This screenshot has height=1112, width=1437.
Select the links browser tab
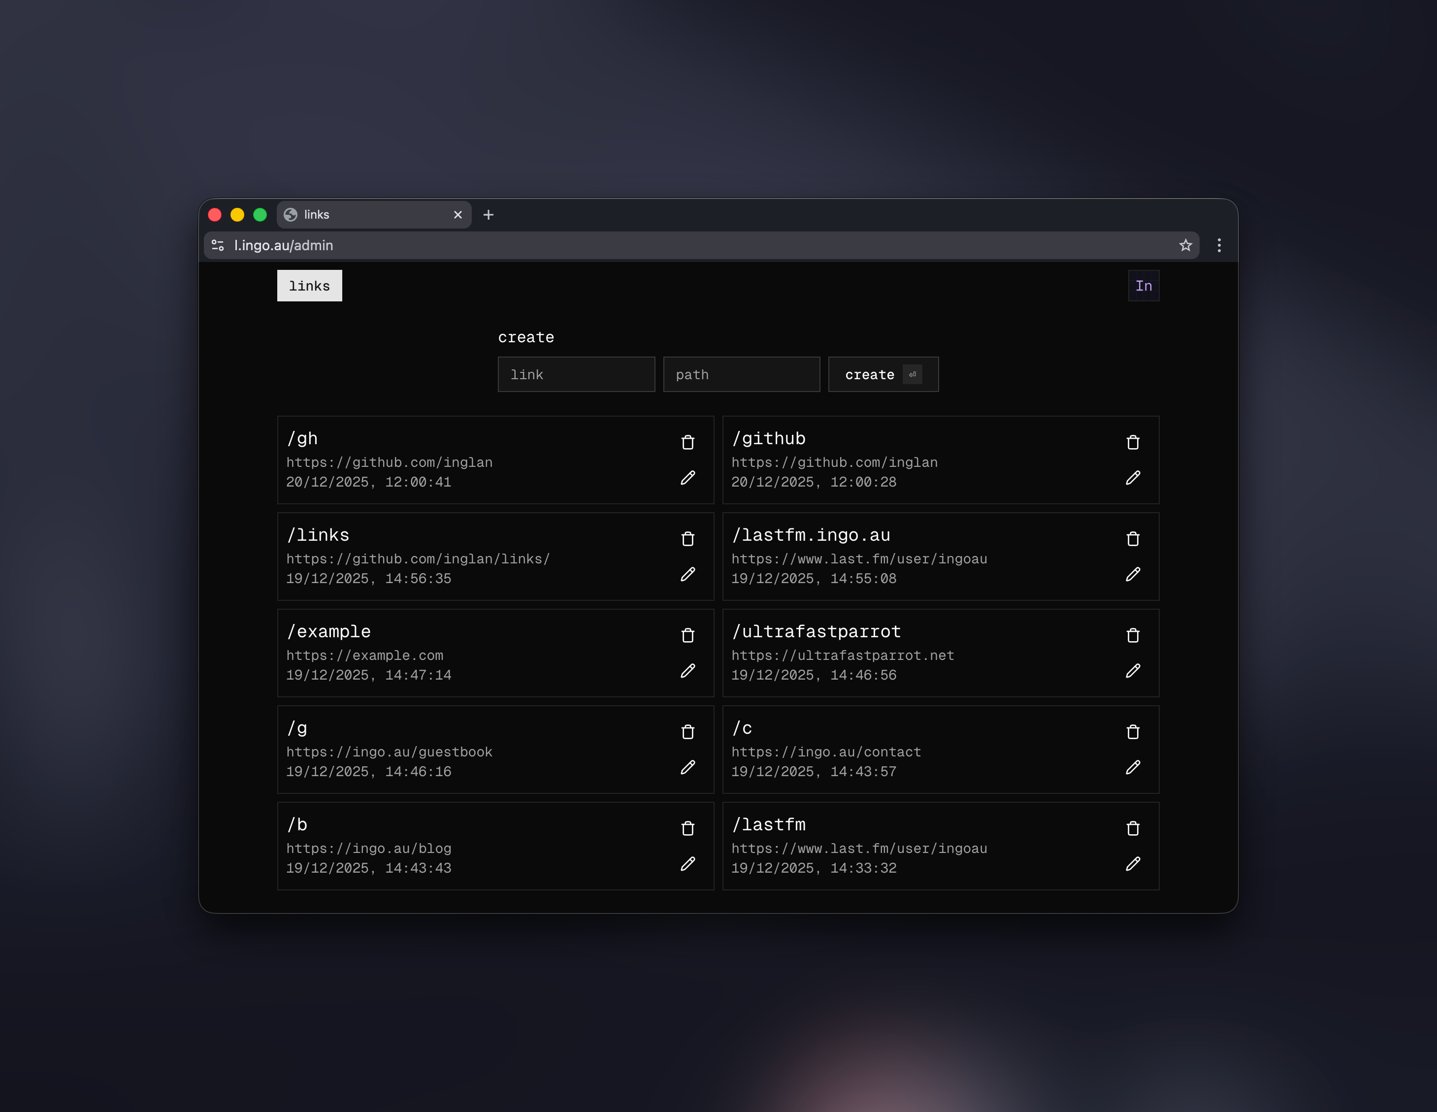374,215
